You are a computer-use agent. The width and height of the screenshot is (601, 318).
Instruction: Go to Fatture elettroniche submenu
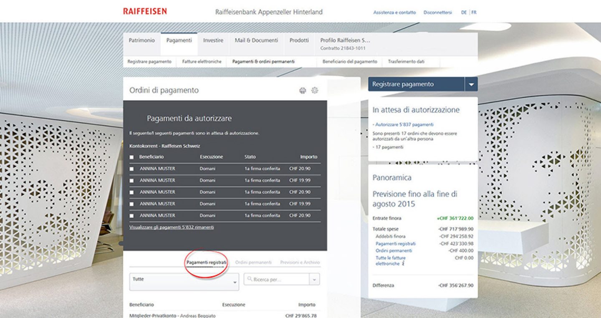(x=202, y=62)
